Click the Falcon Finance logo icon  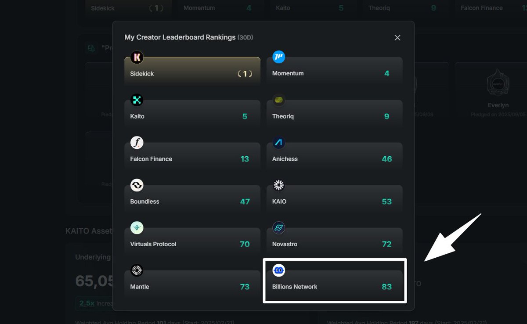click(x=137, y=142)
